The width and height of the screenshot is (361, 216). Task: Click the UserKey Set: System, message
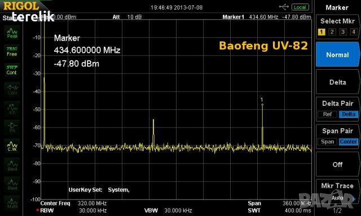(99, 190)
